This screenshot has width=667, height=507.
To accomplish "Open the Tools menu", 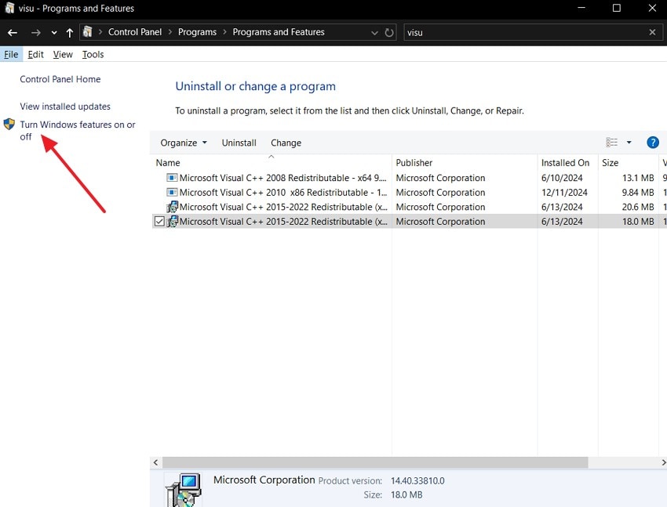I will pos(93,54).
